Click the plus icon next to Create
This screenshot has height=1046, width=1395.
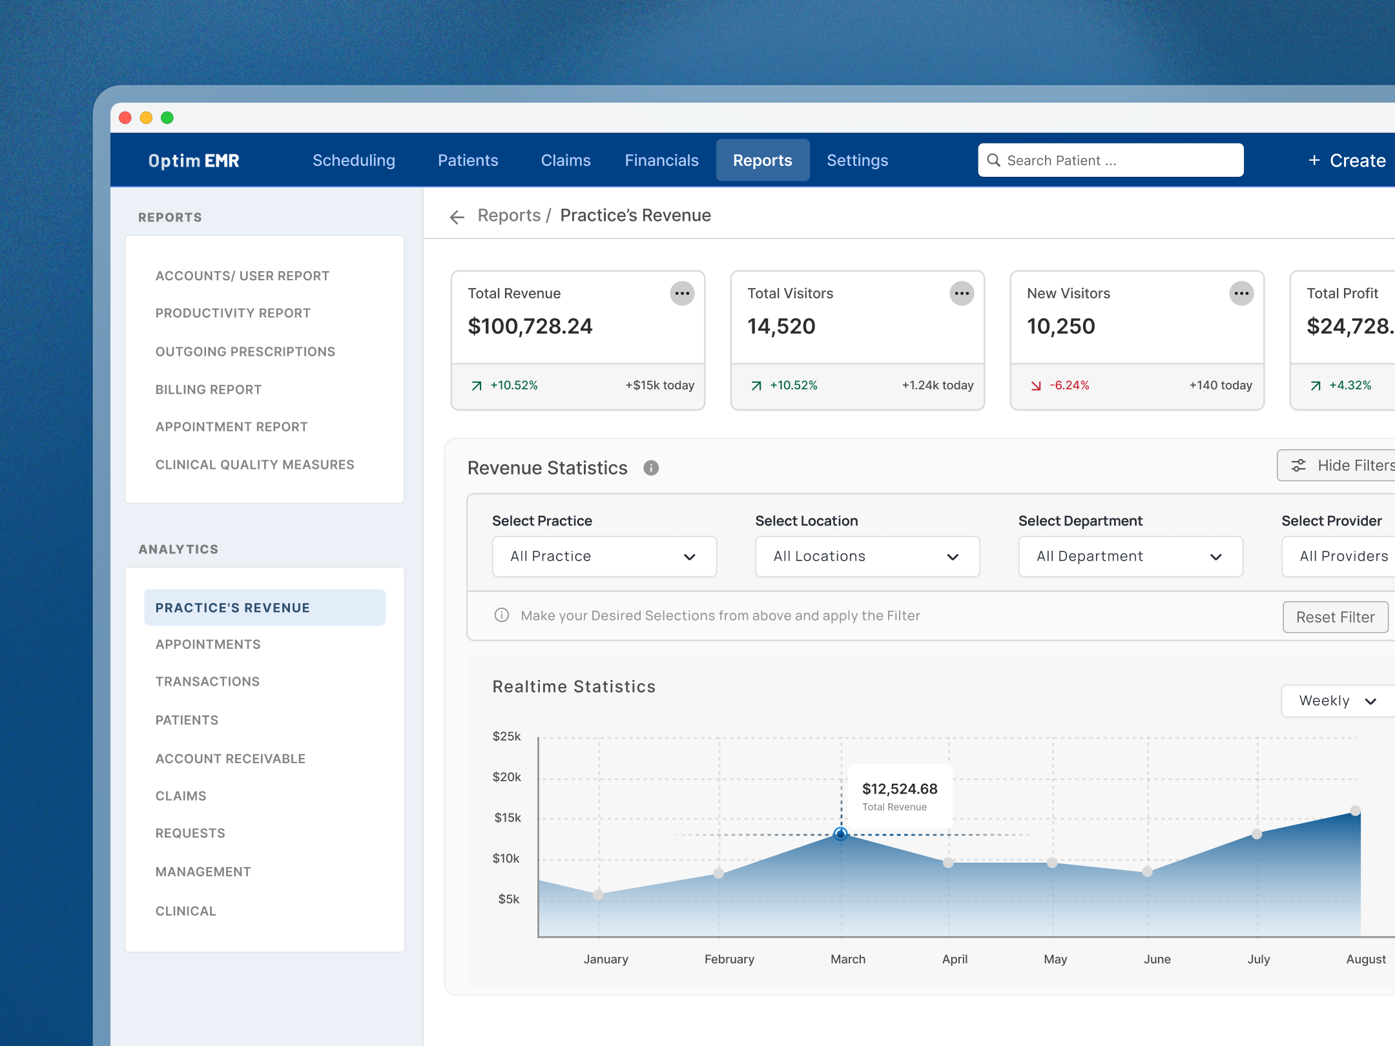pos(1315,160)
